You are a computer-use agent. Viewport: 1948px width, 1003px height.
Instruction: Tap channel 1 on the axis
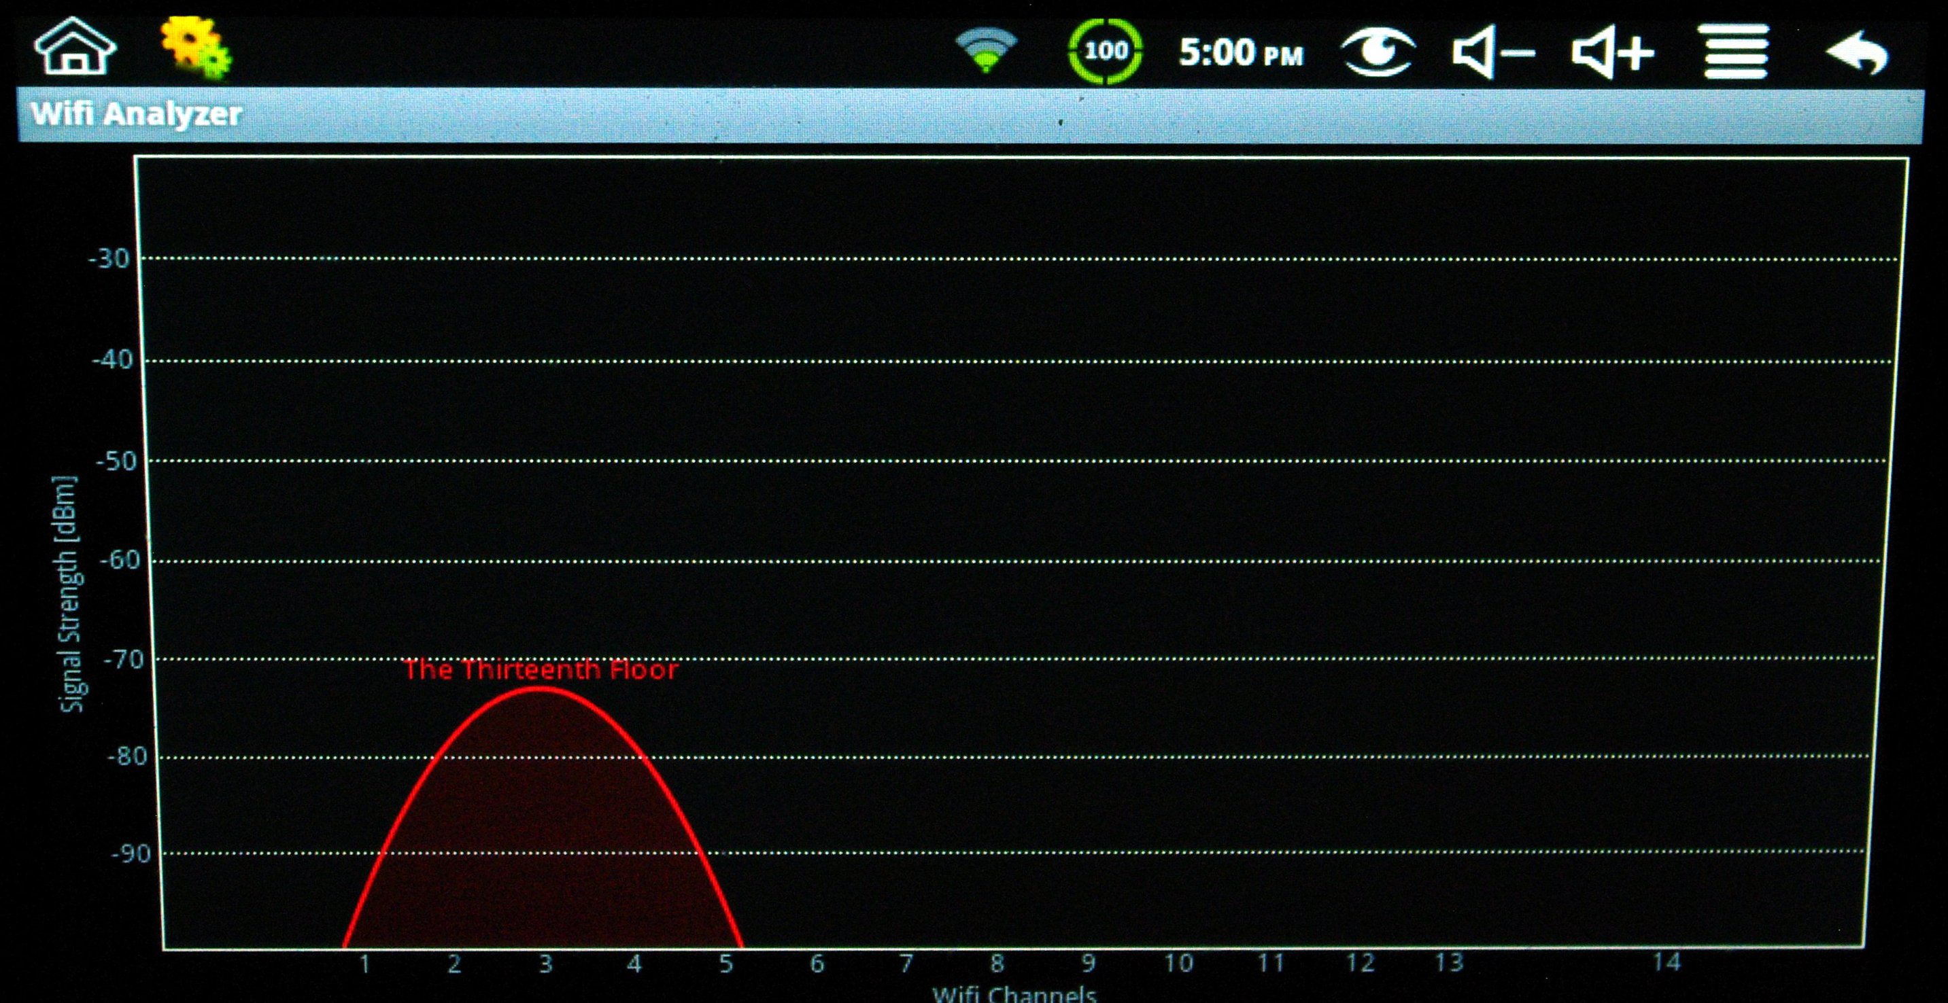click(x=364, y=964)
